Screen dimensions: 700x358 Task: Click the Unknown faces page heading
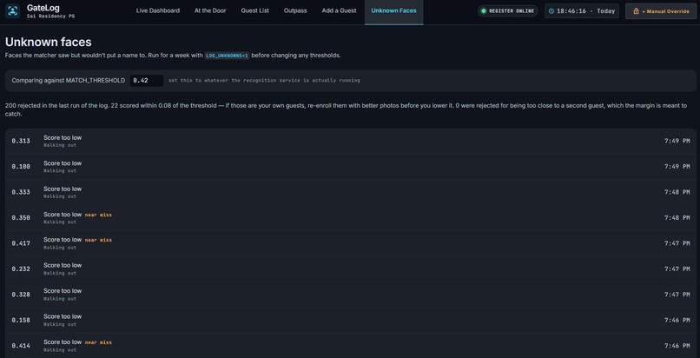coord(49,42)
